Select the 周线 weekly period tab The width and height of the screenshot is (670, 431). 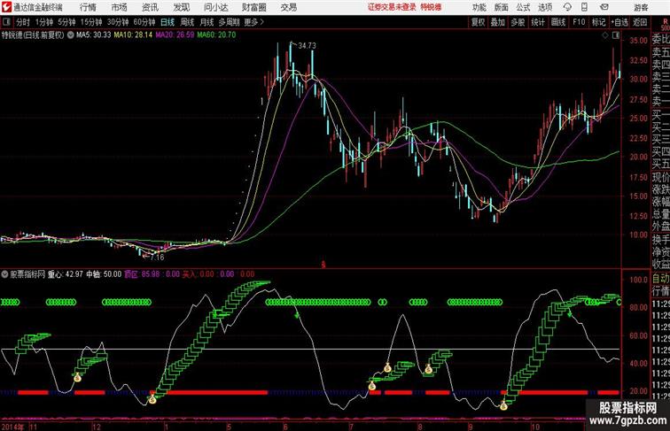click(x=187, y=22)
